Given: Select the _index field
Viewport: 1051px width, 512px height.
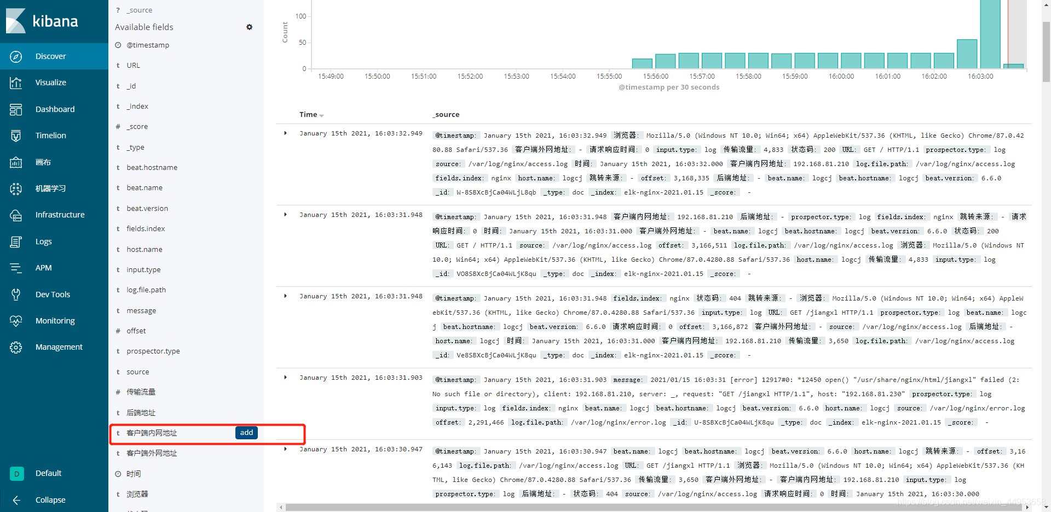Looking at the screenshot, I should tap(137, 107).
